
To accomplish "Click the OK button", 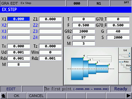I will 16,96.
